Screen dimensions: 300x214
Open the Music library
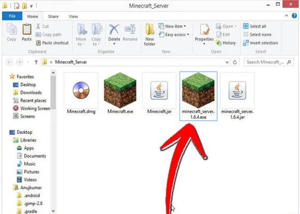pos(26,164)
